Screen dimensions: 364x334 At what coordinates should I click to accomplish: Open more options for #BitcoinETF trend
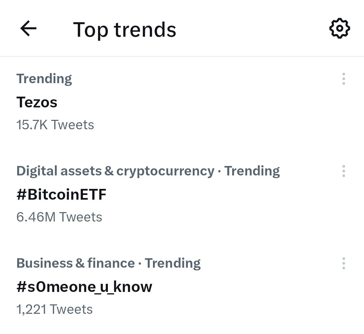tap(343, 171)
